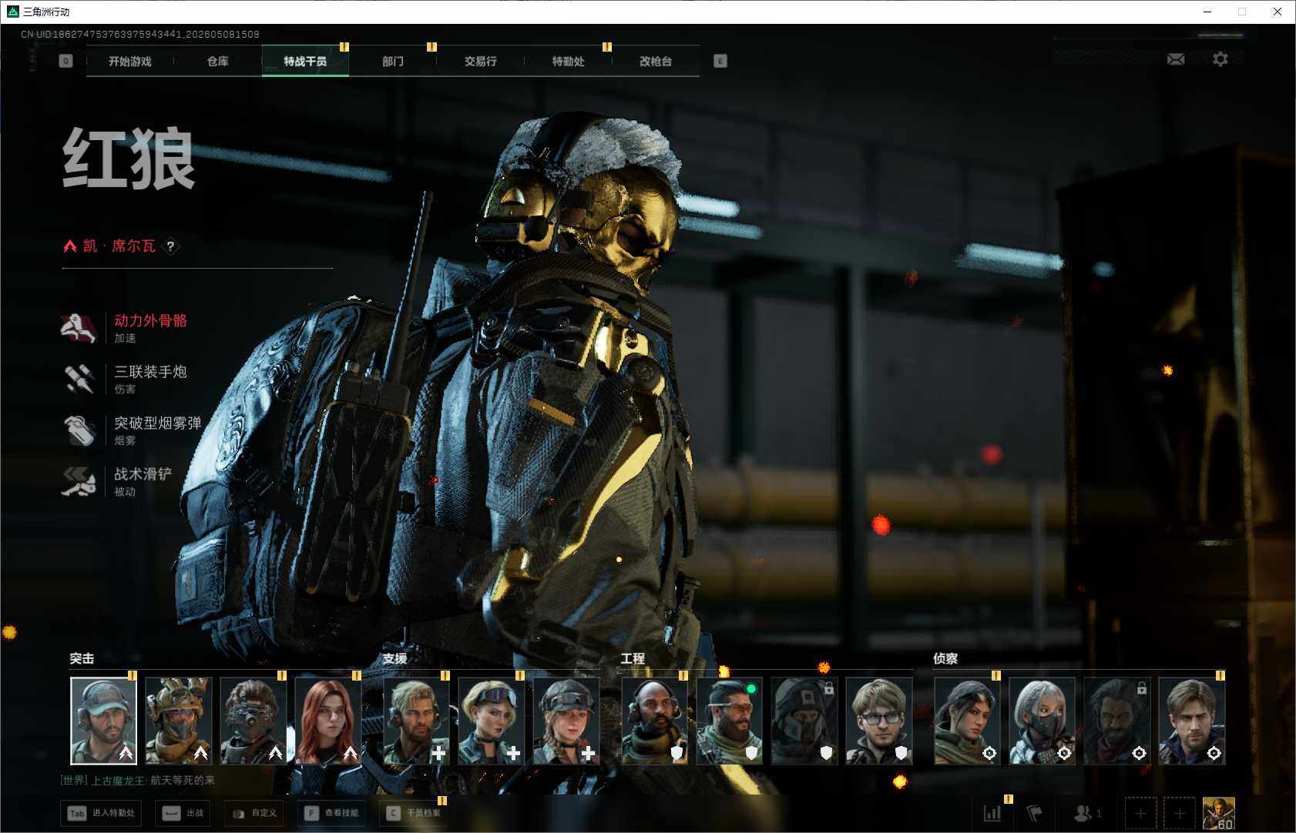This screenshot has height=833, width=1296.
Task: Click the F 查看技能 button
Action: tap(331, 813)
